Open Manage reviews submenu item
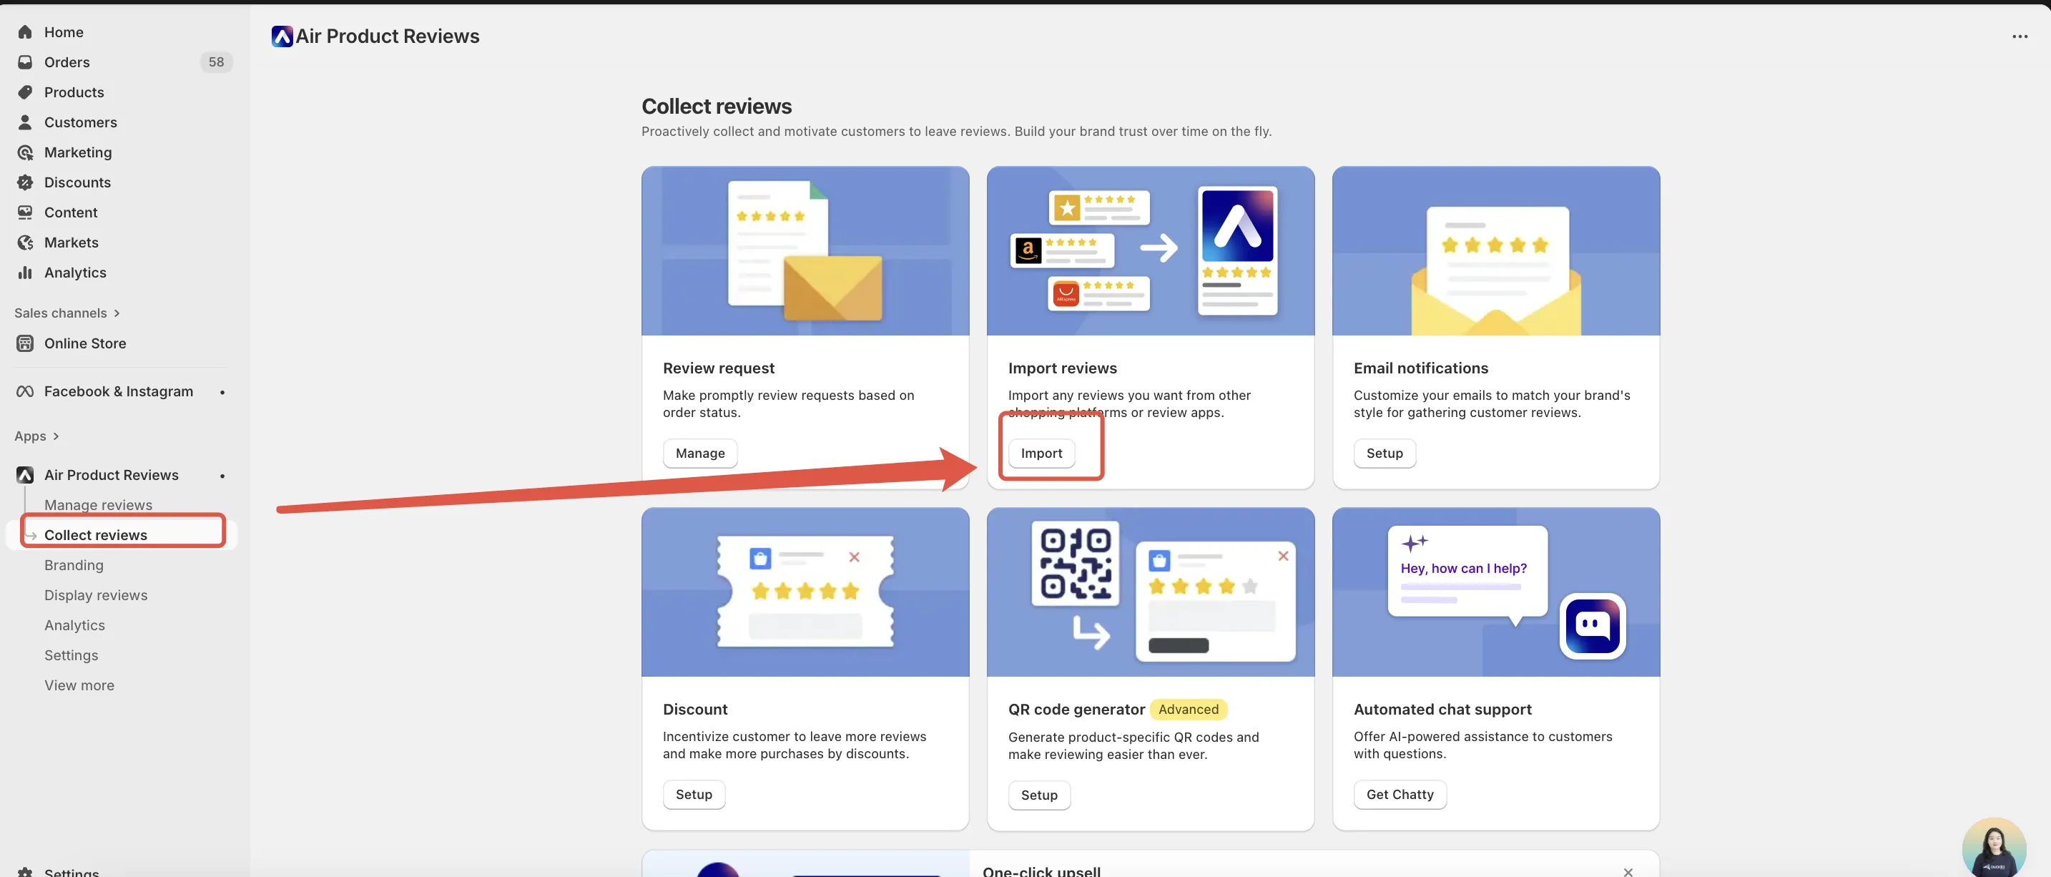Viewport: 2051px width, 877px height. [98, 505]
